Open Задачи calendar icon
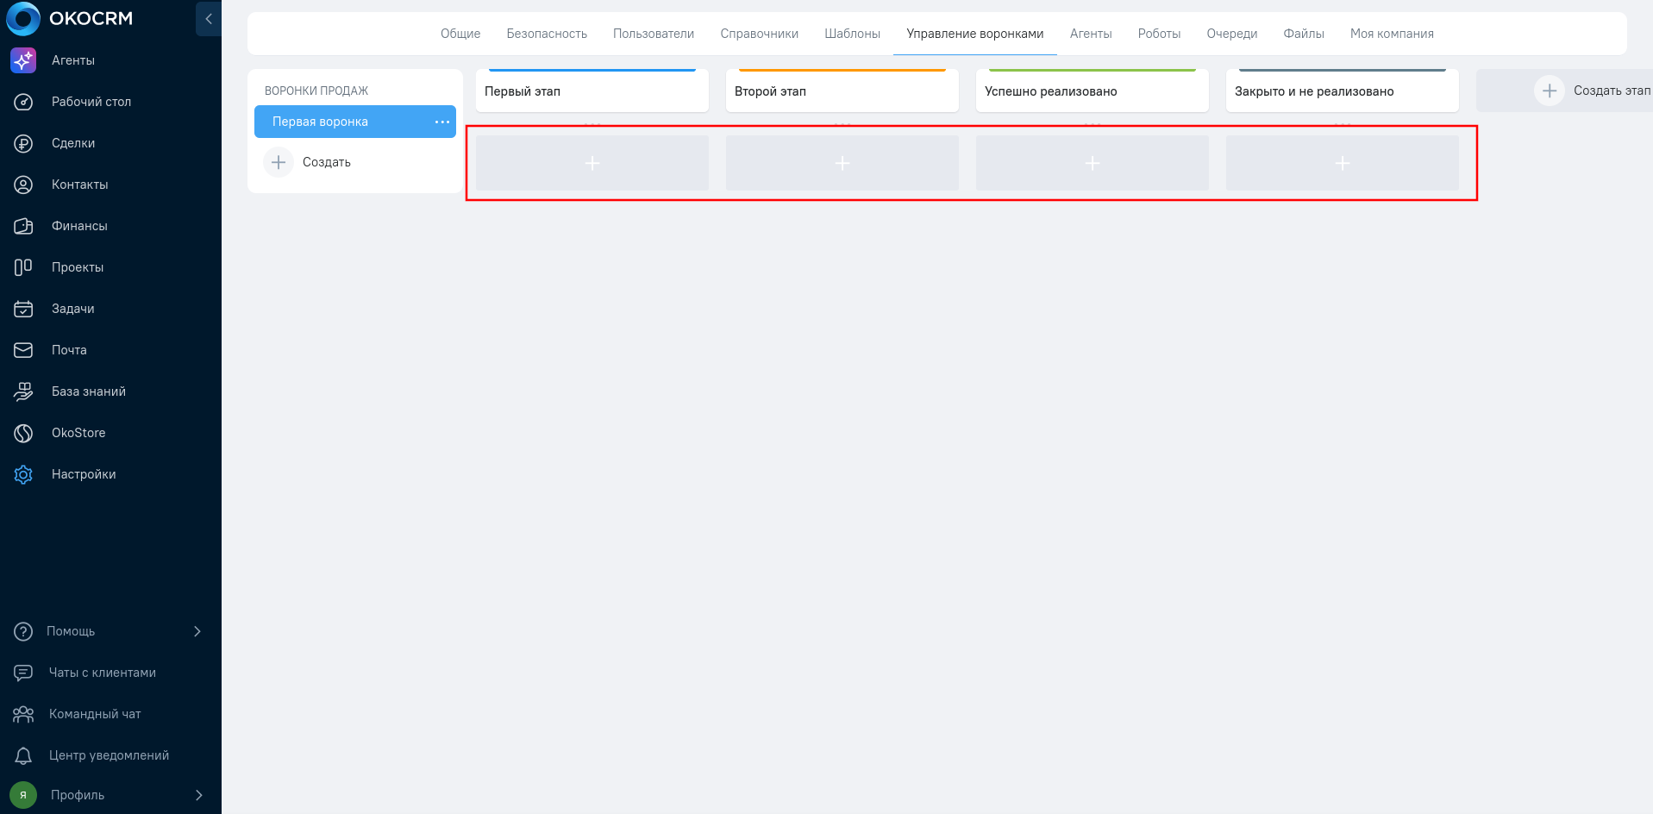 23,309
